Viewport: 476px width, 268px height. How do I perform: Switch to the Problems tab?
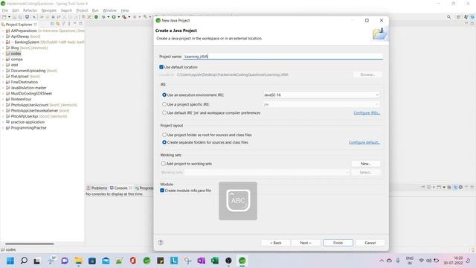tap(97, 188)
